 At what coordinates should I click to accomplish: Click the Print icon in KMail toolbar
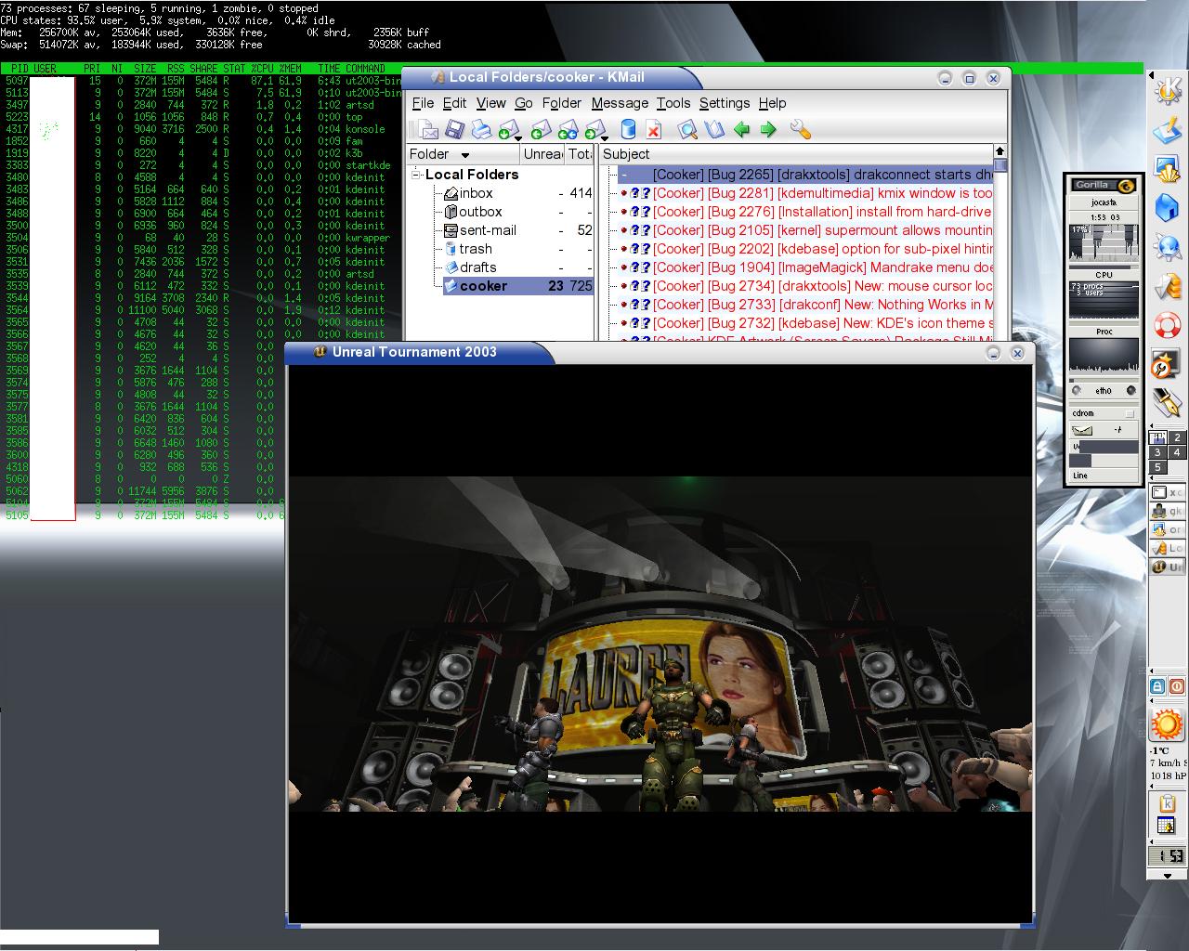(480, 129)
